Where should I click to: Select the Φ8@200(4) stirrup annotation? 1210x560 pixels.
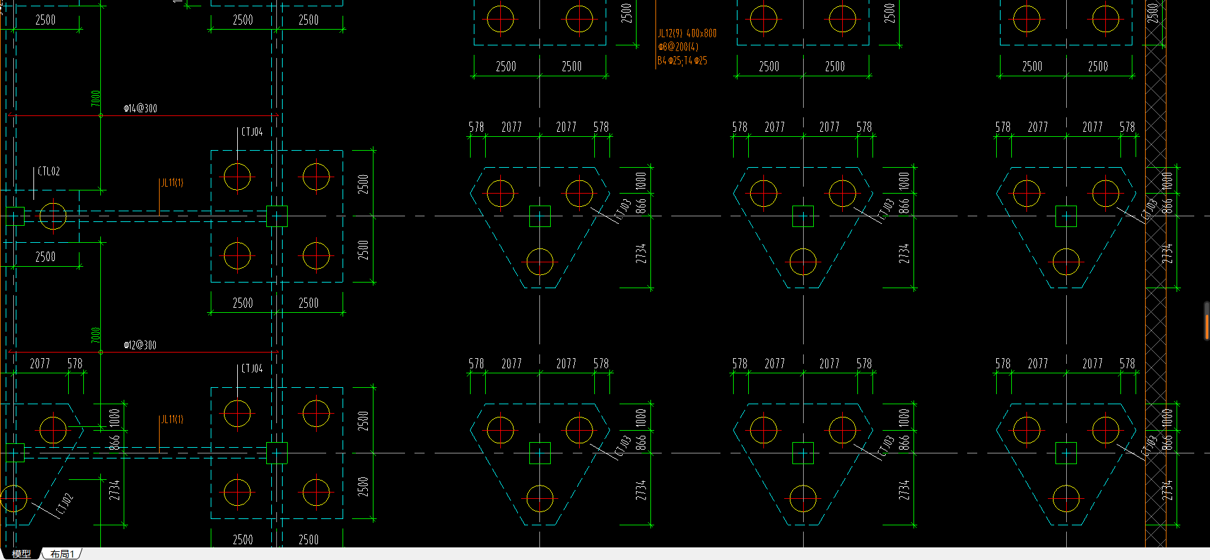678,47
